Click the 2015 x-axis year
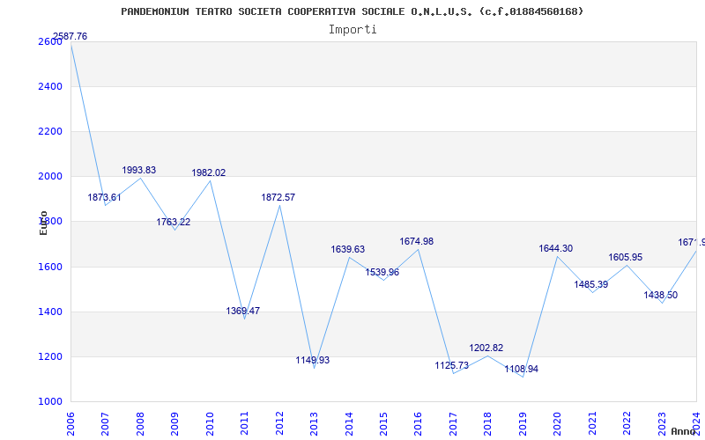The height and width of the screenshot is (440, 705). coord(383,423)
